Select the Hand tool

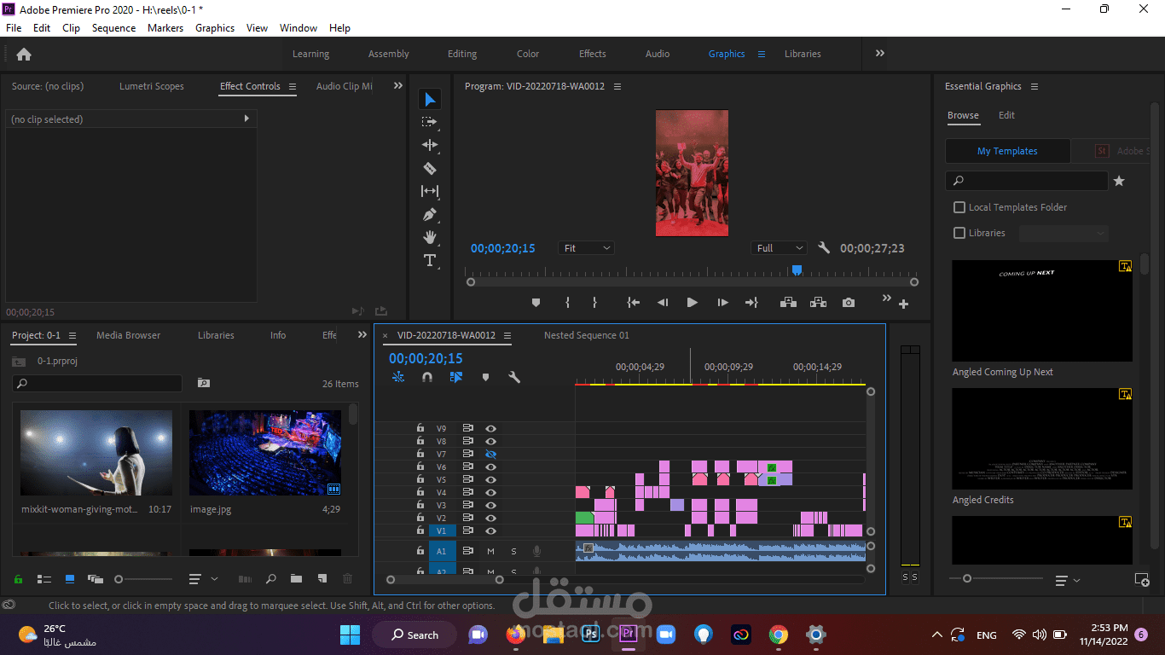(430, 237)
